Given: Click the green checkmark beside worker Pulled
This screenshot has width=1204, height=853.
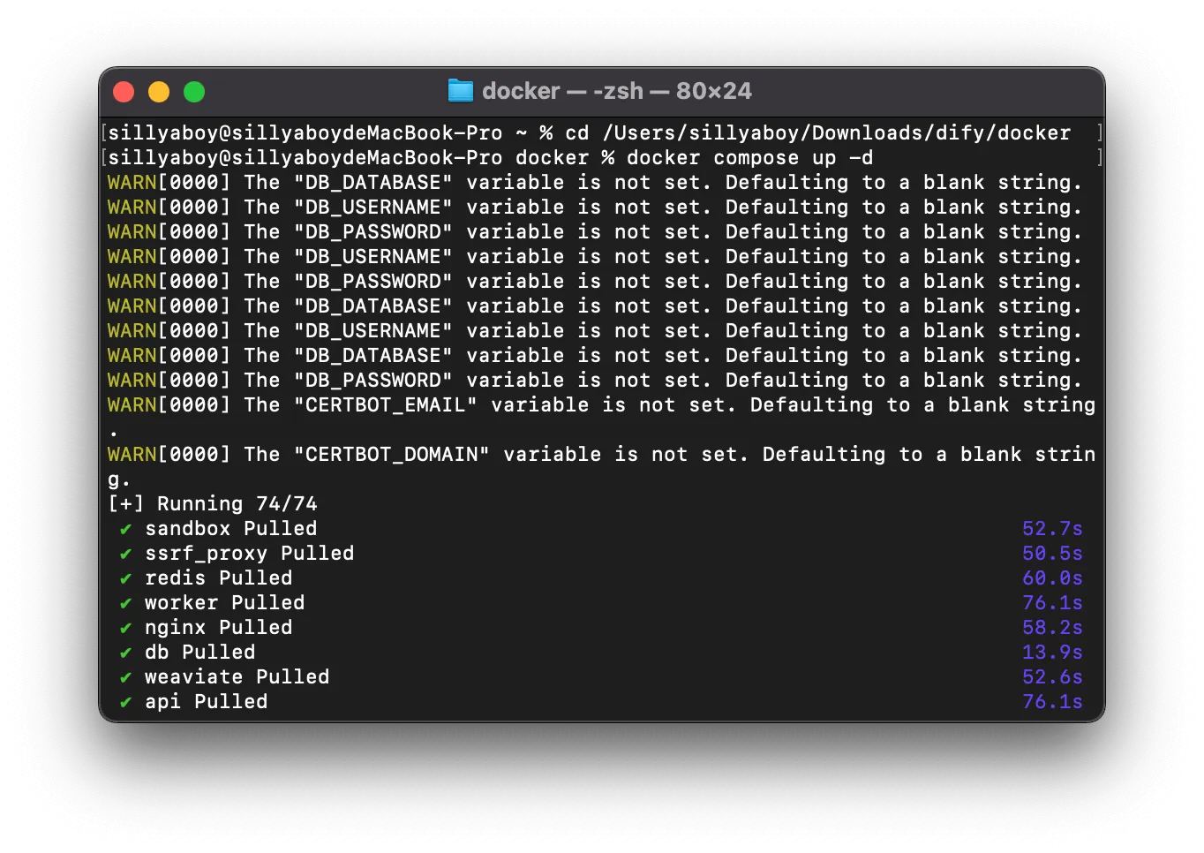Looking at the screenshot, I should [125, 603].
